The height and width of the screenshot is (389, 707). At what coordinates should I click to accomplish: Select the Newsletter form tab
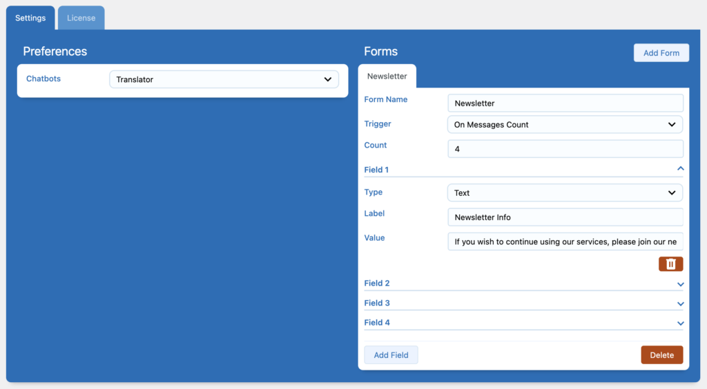click(x=387, y=76)
